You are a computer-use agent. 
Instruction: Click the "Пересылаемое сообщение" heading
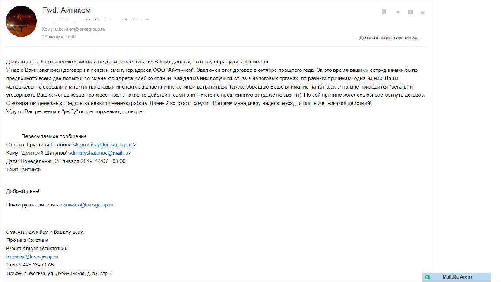tap(54, 136)
